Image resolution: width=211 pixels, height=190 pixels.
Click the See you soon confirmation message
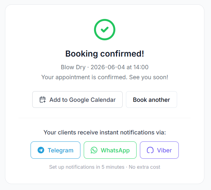click(149, 77)
